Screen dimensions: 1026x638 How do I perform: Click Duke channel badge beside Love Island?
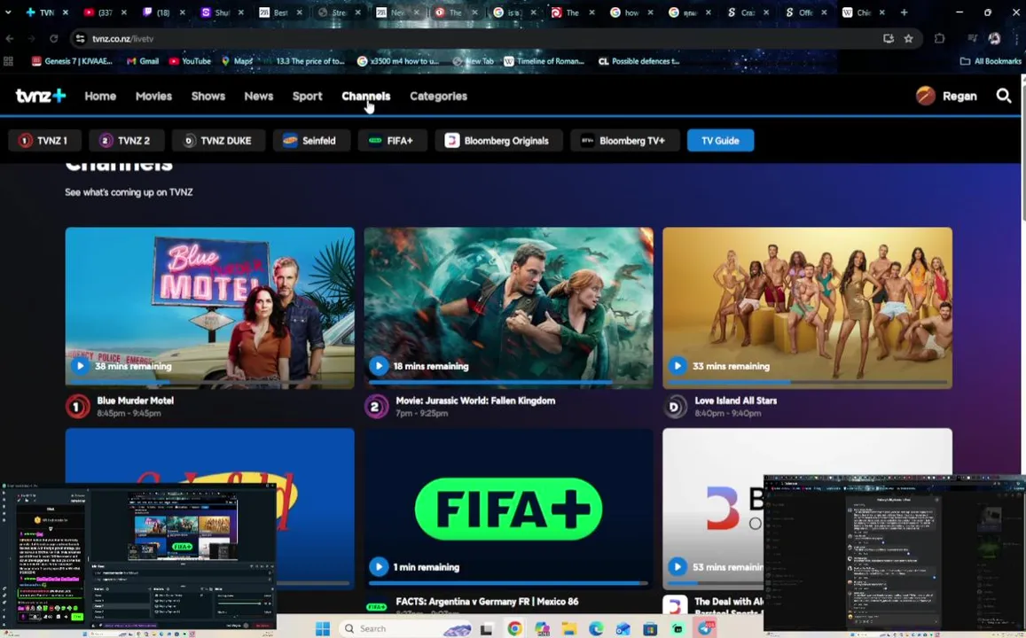pyautogui.click(x=675, y=407)
